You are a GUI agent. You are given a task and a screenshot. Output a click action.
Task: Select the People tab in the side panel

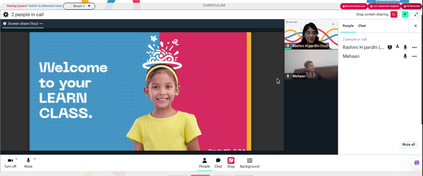tap(348, 26)
